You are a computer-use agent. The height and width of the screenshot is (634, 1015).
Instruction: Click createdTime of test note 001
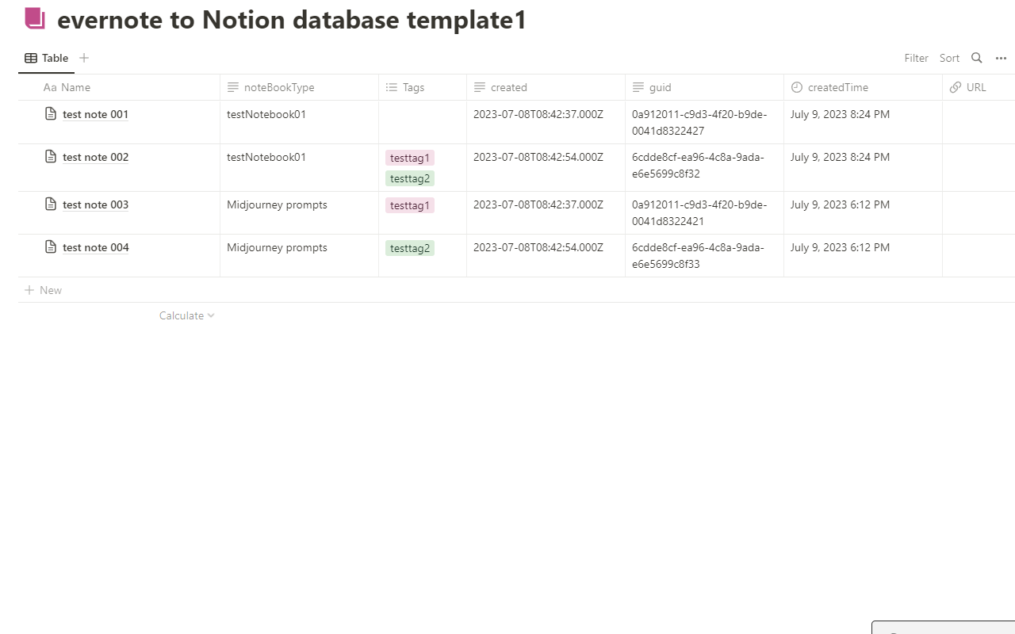840,114
